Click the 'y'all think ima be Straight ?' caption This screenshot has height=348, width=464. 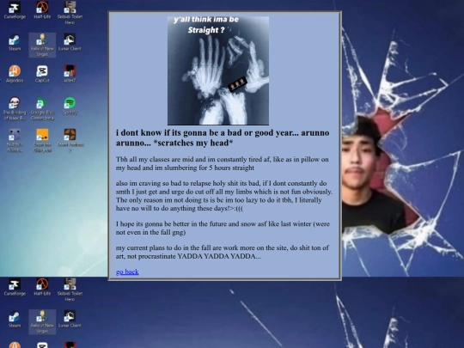click(x=206, y=25)
